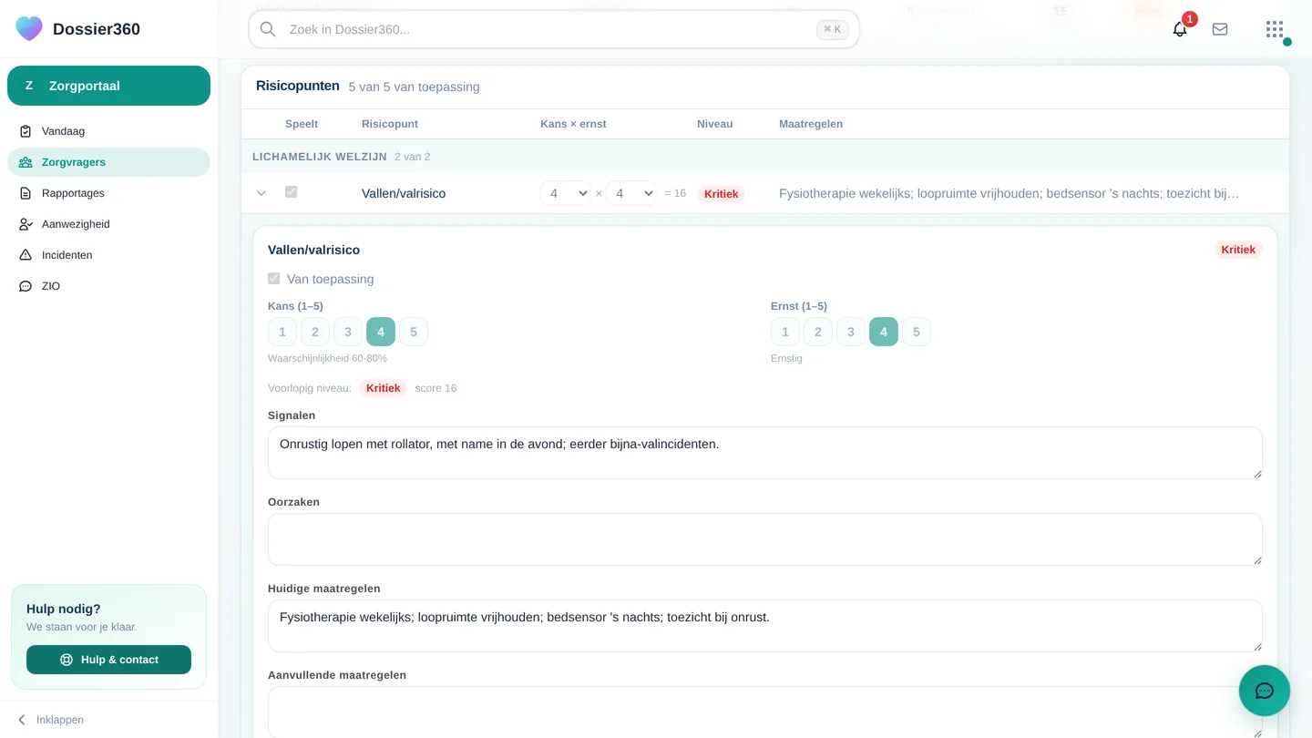
Task: Click in the Oorzaken text area
Action: click(765, 539)
